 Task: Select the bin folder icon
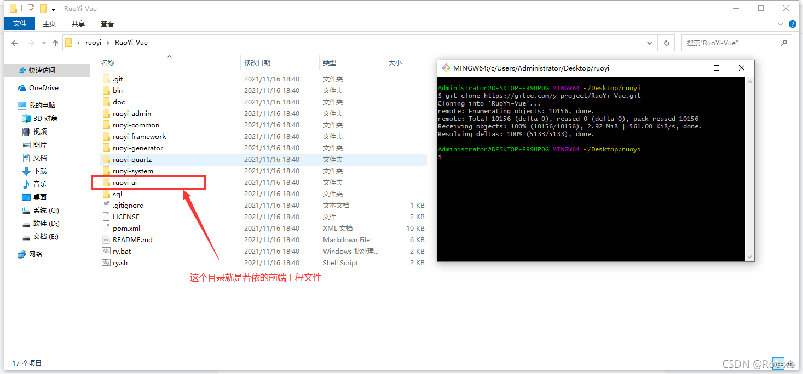pyautogui.click(x=106, y=91)
